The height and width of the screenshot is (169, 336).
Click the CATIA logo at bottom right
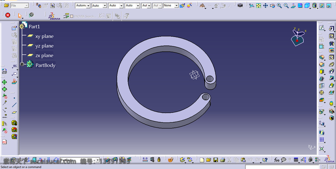(x=329, y=159)
